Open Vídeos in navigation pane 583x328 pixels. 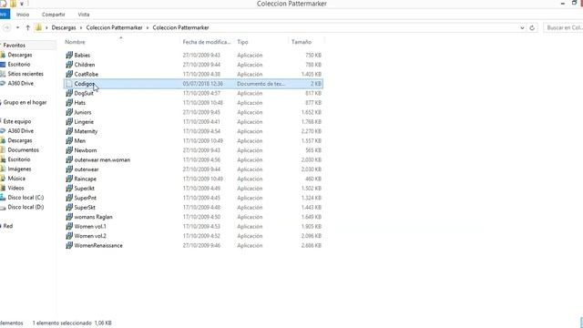pyautogui.click(x=15, y=189)
